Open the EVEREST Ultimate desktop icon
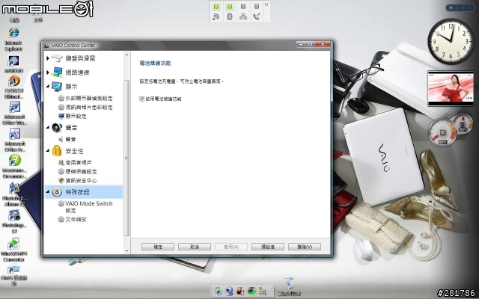This screenshot has width=479, height=299. coord(13,87)
